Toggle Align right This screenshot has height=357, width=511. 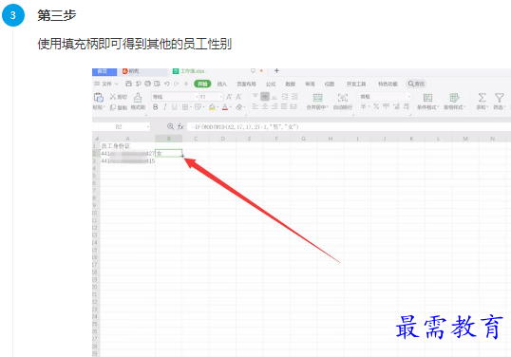274,106
